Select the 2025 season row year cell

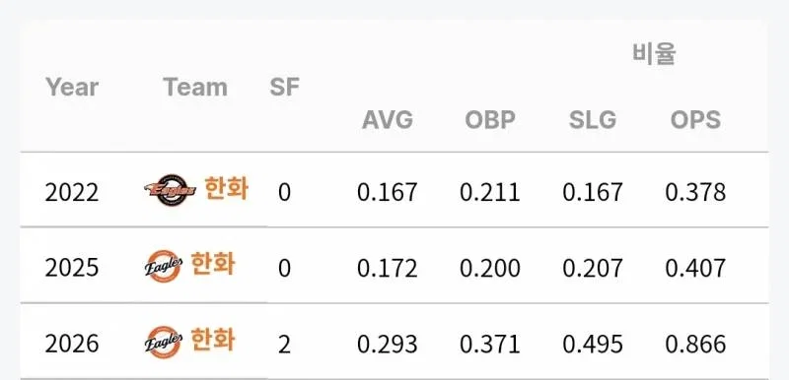point(72,268)
